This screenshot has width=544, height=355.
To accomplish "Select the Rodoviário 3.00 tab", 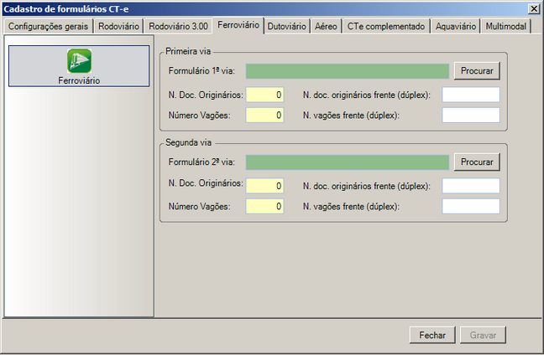I will pyautogui.click(x=178, y=26).
